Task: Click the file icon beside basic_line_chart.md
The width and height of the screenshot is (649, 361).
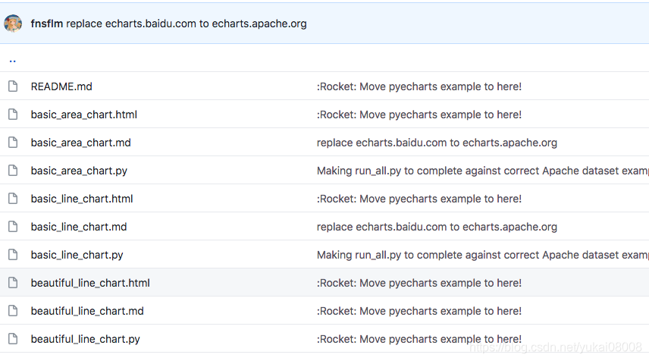Action: point(12,227)
